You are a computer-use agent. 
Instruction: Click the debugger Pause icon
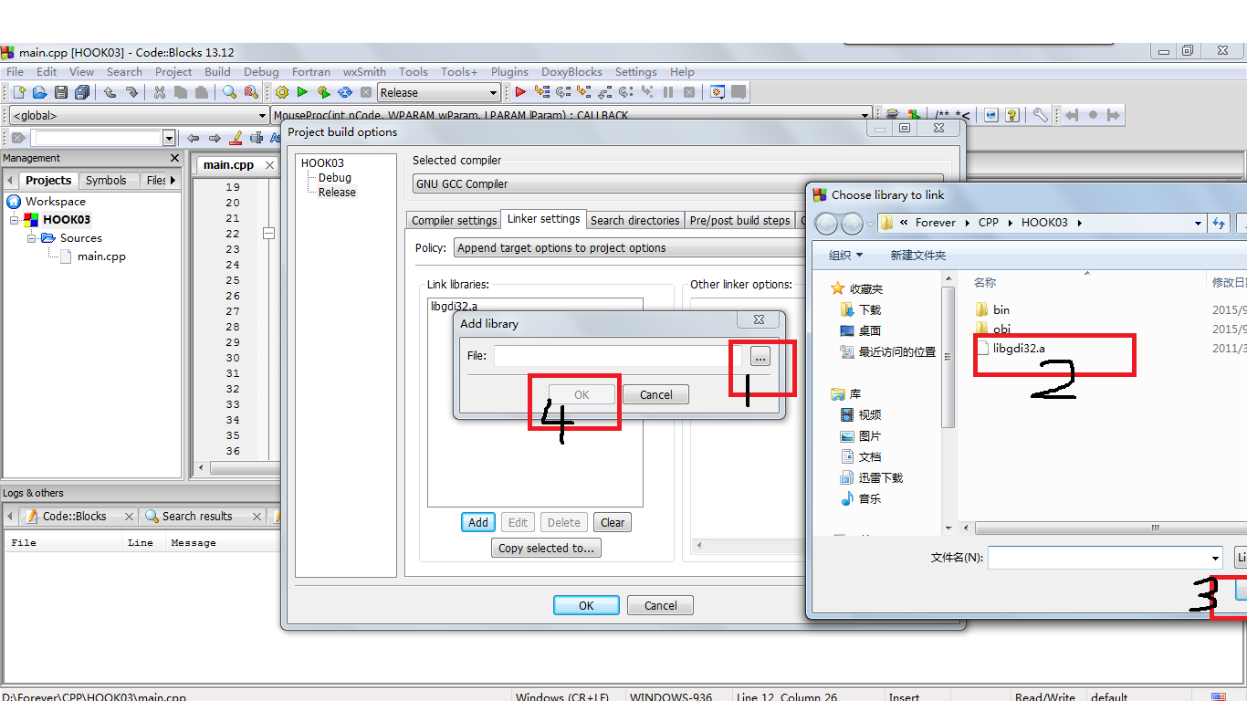coord(668,92)
